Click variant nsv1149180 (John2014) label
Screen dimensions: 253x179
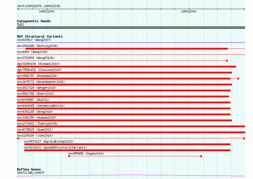(x=35, y=135)
